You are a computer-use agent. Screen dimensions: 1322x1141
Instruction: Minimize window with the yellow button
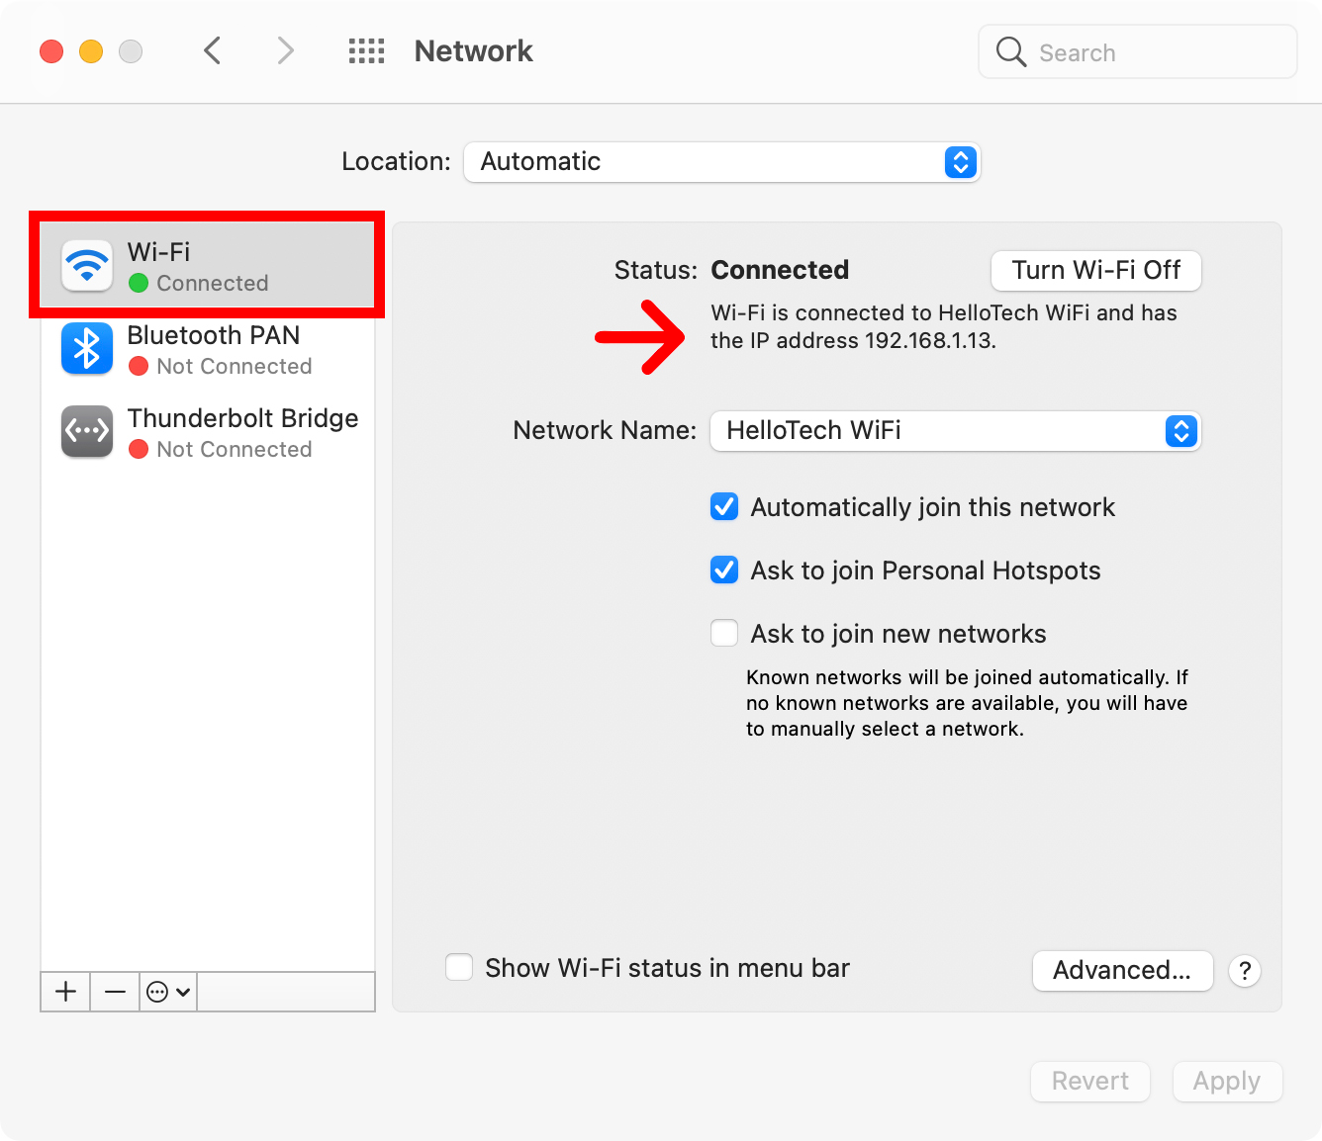tap(91, 51)
